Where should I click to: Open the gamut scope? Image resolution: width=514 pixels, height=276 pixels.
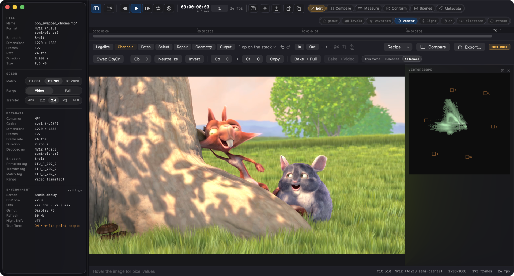(x=330, y=21)
